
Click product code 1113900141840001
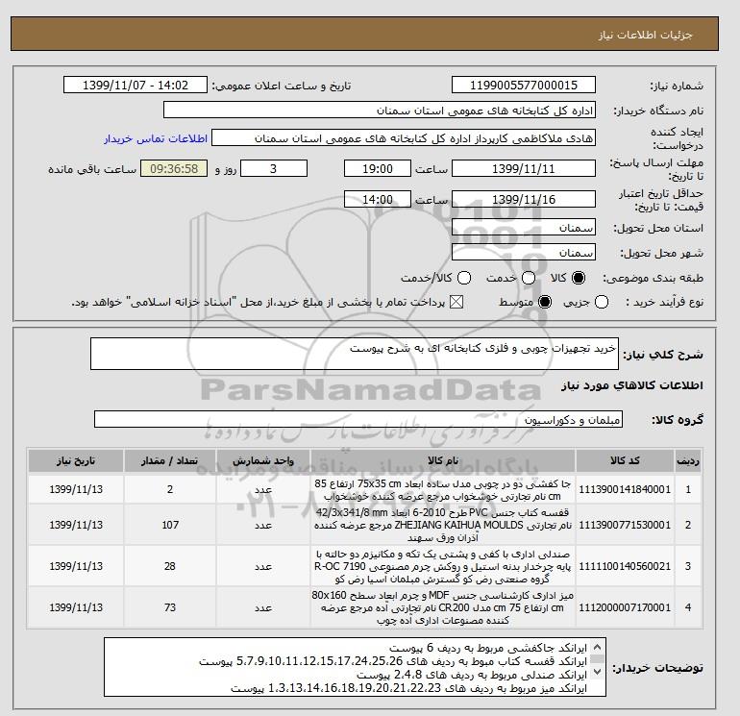coord(625,489)
